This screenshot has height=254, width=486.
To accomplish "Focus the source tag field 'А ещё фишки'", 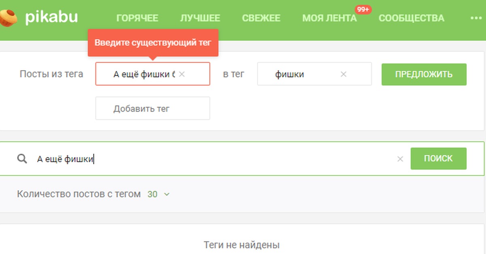I will click(153, 74).
